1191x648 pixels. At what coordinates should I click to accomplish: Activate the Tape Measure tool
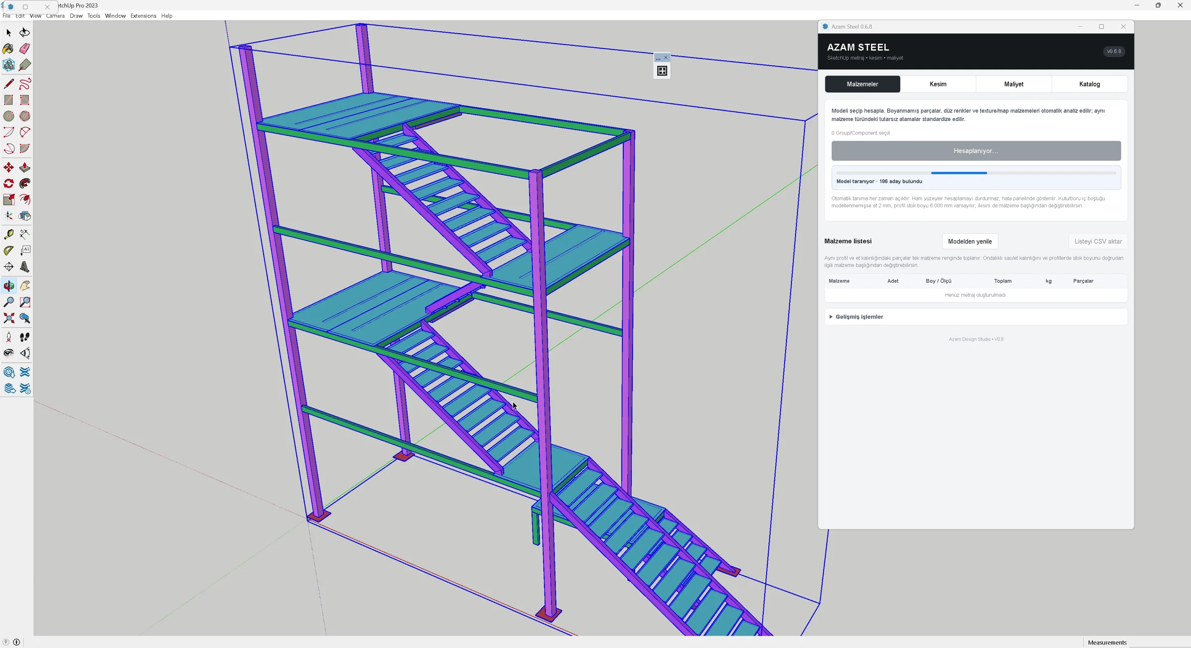tap(8, 234)
